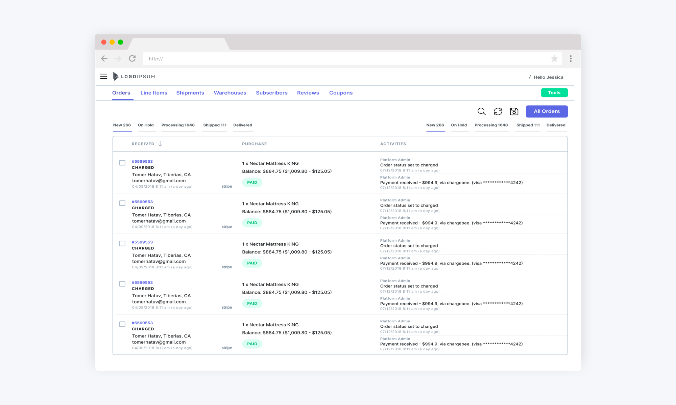The image size is (676, 405).
Task: Go forward in the browser
Action: 118,58
